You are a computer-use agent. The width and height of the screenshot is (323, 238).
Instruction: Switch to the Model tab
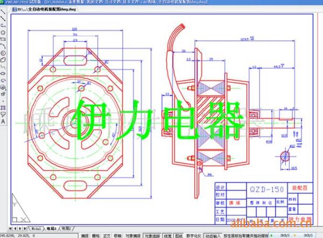[36, 228]
